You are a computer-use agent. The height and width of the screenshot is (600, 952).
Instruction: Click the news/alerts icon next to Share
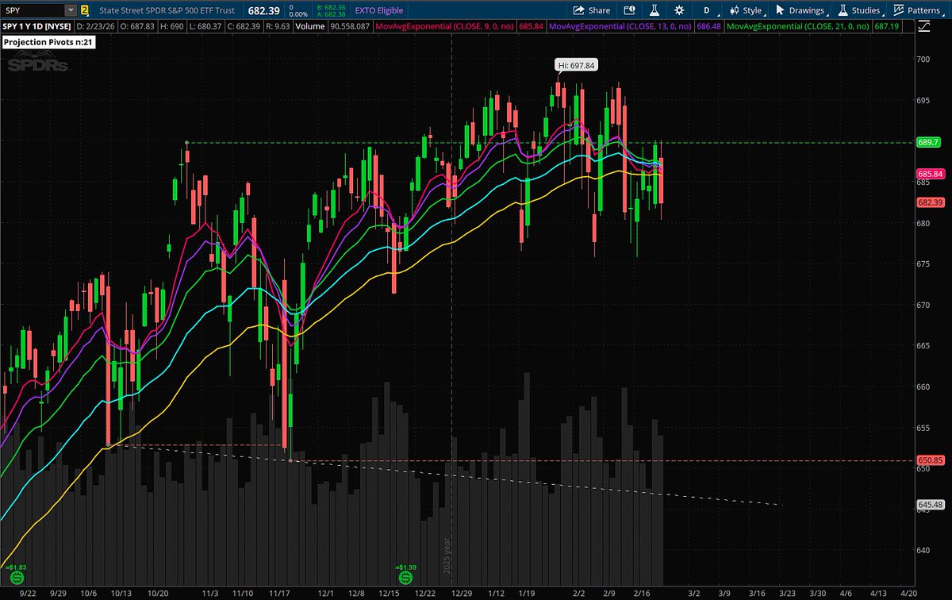(629, 10)
